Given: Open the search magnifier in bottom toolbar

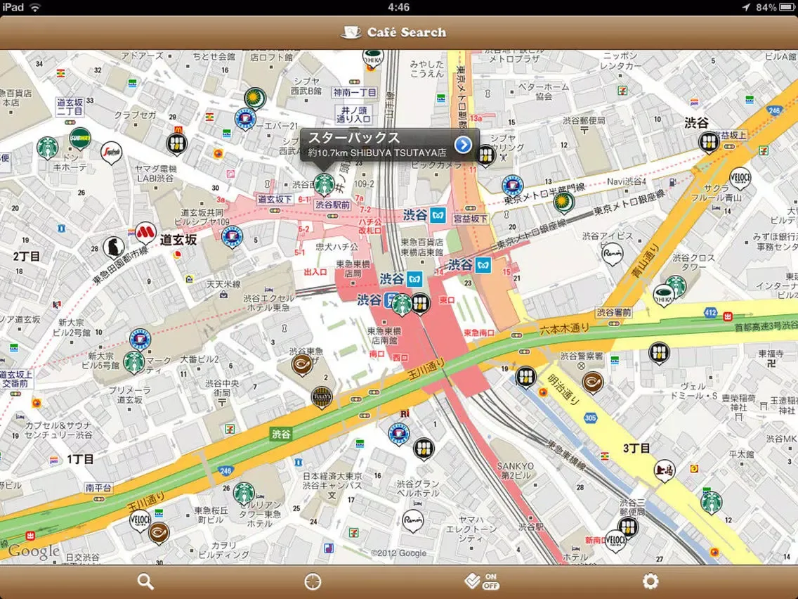Looking at the screenshot, I should click(x=145, y=581).
